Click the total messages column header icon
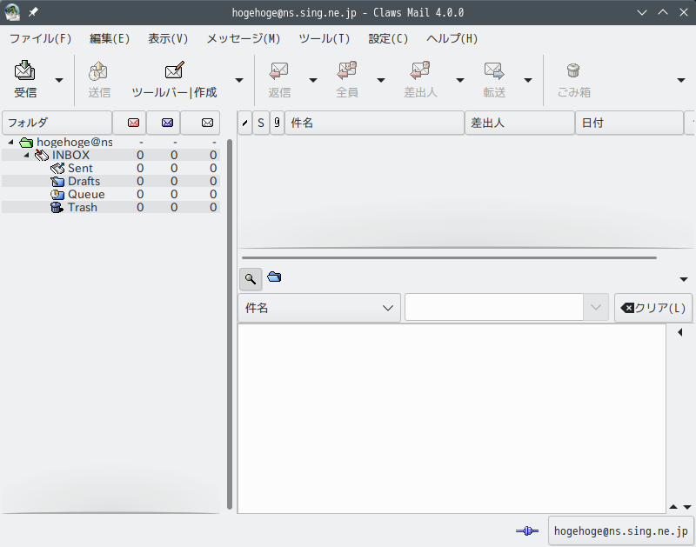Viewport: 696px width, 547px height. tap(207, 123)
